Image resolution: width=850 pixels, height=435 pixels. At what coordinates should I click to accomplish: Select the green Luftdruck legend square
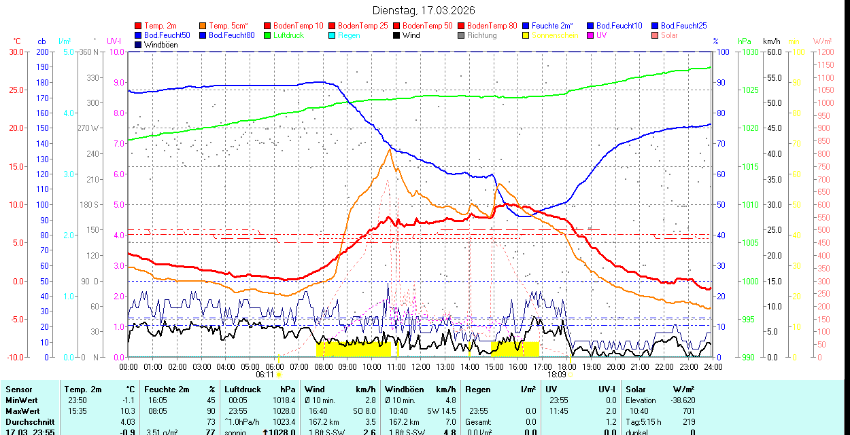[x=268, y=35]
